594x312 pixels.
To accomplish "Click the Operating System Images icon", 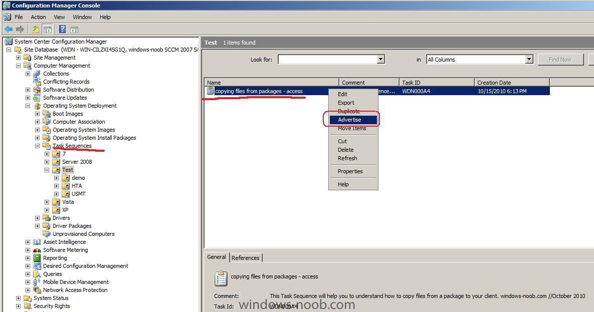I will click(x=46, y=130).
